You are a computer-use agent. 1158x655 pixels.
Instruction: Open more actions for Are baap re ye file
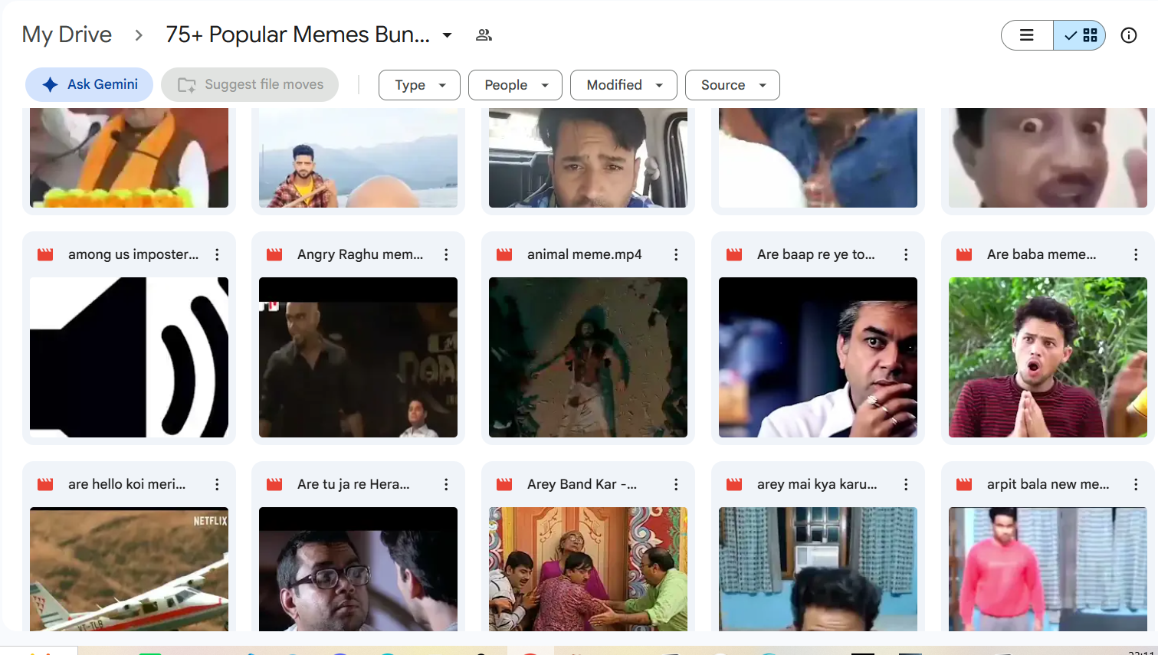906,254
